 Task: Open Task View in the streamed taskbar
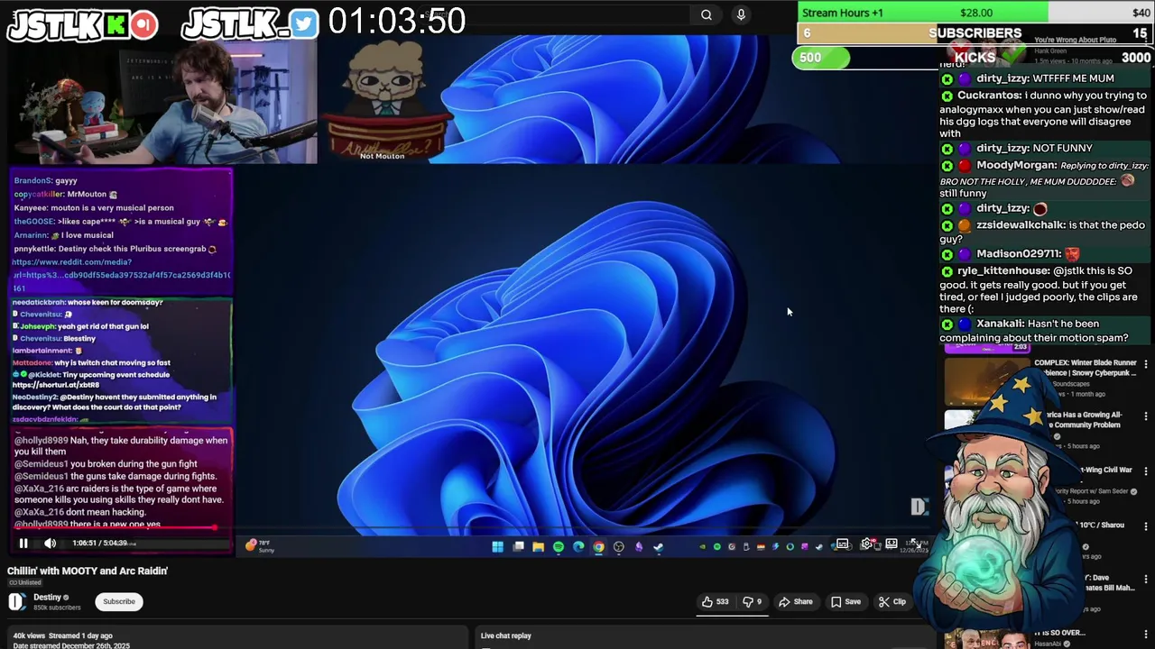click(x=518, y=546)
